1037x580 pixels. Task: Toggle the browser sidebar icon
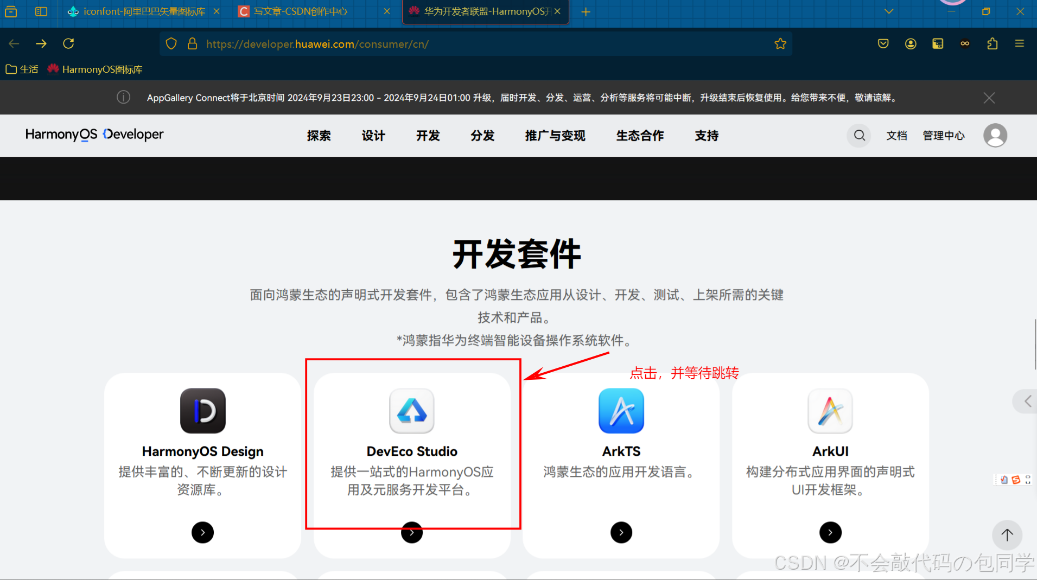[x=41, y=11]
